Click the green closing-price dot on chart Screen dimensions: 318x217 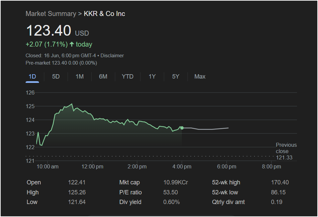[x=182, y=128]
